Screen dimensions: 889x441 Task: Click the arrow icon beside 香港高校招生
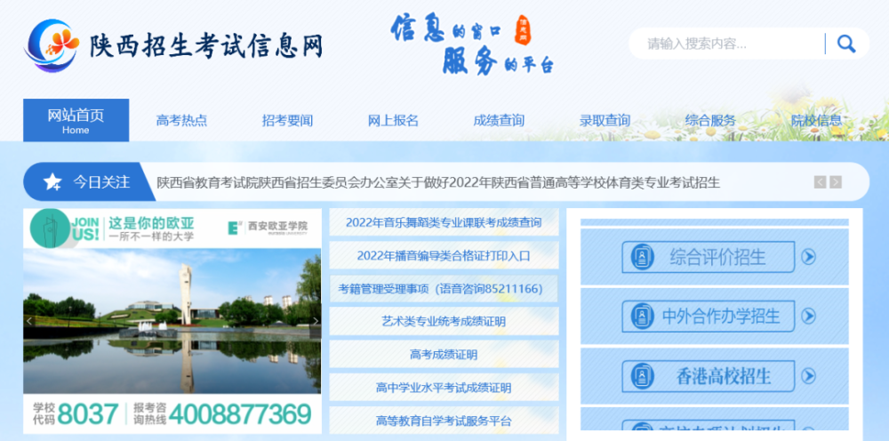click(x=808, y=376)
